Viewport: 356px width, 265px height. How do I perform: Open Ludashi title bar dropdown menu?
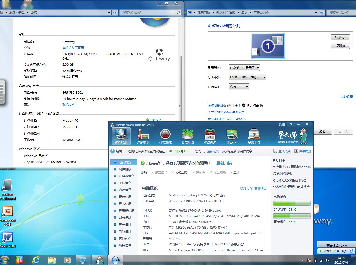click(x=291, y=124)
